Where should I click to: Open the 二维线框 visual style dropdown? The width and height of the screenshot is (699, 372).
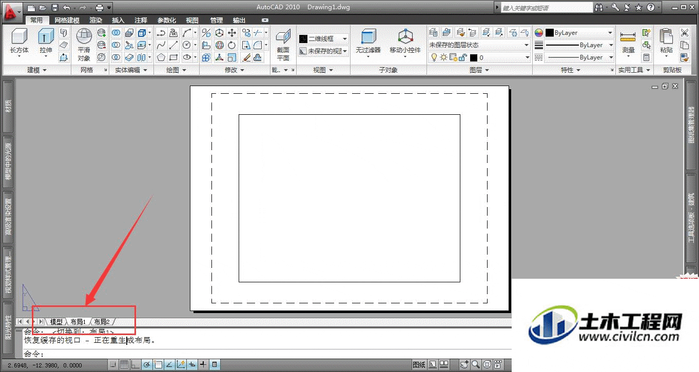pos(323,38)
